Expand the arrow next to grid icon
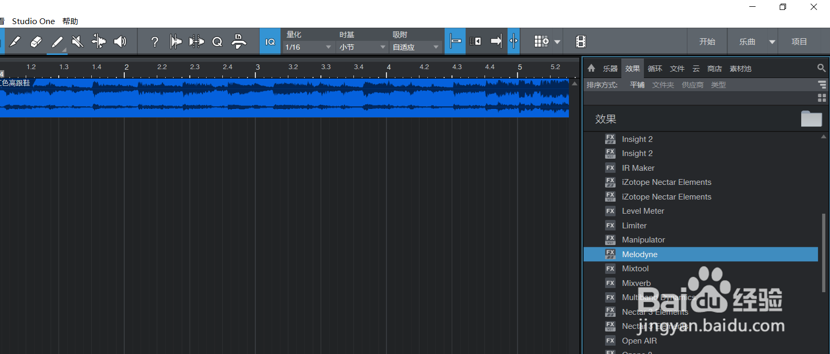 [x=557, y=42]
